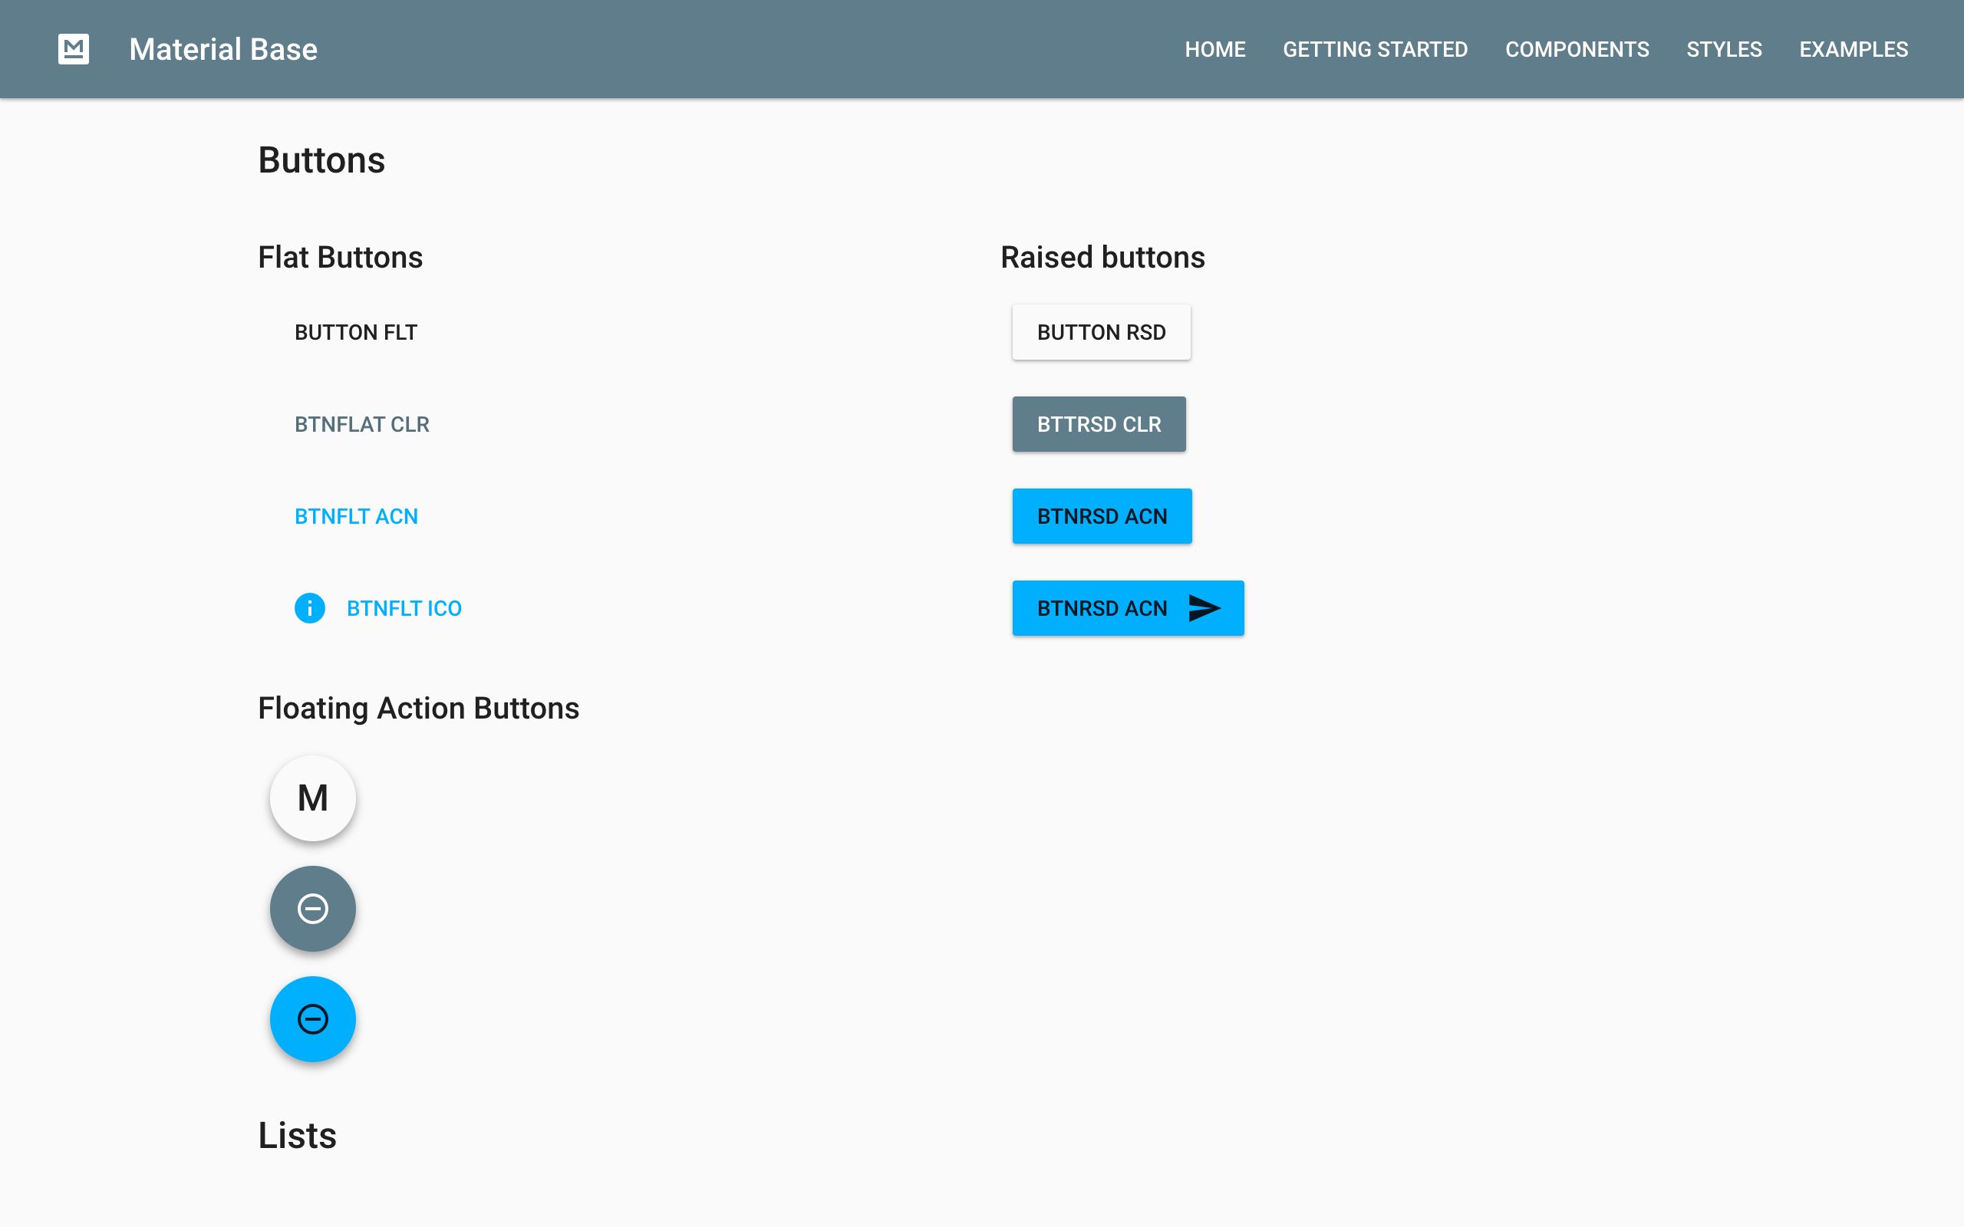Click the forward arrow on raised action button
Screen dimensions: 1964x1227
[x=1204, y=608]
